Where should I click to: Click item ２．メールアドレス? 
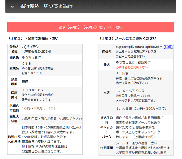(x=130, y=91)
